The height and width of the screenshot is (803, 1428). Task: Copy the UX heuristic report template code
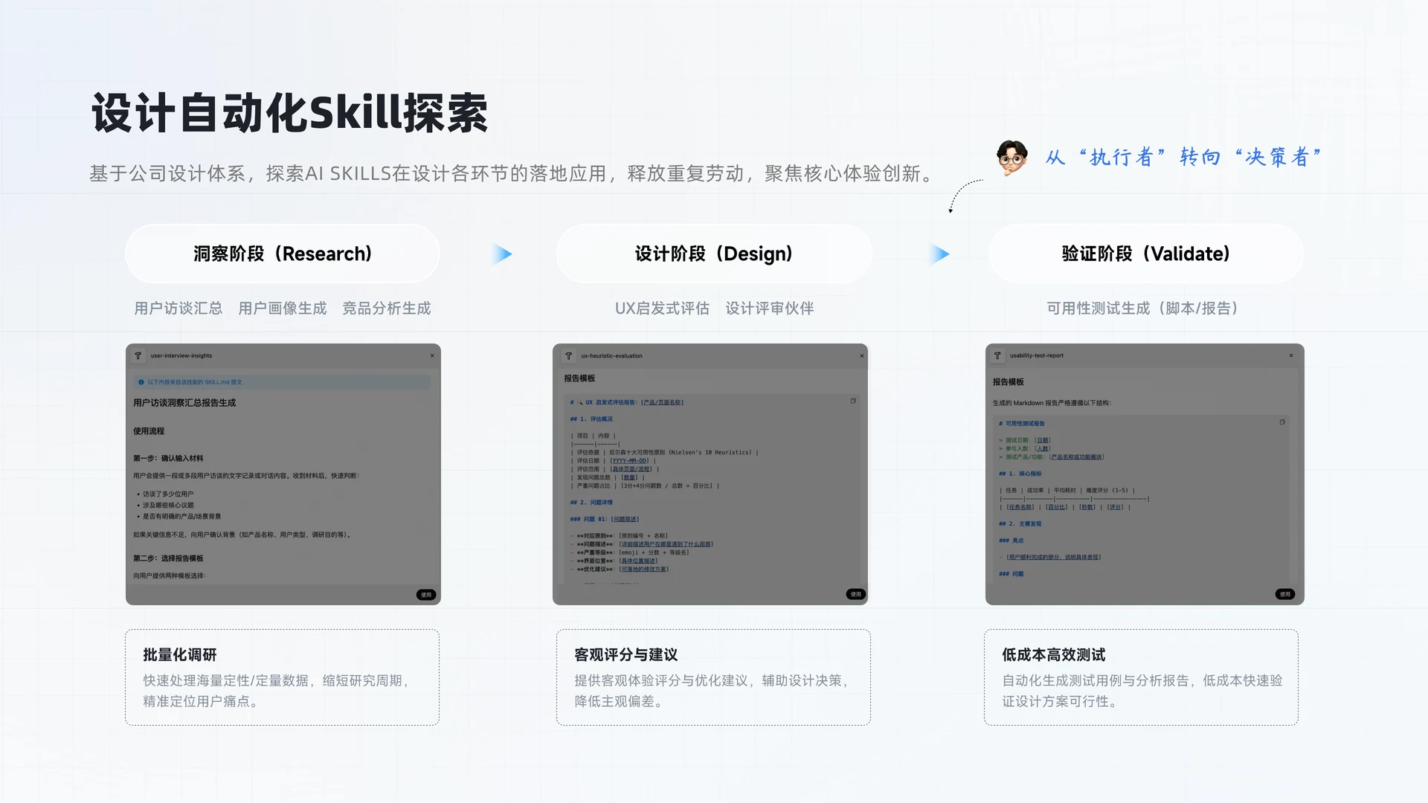(853, 401)
